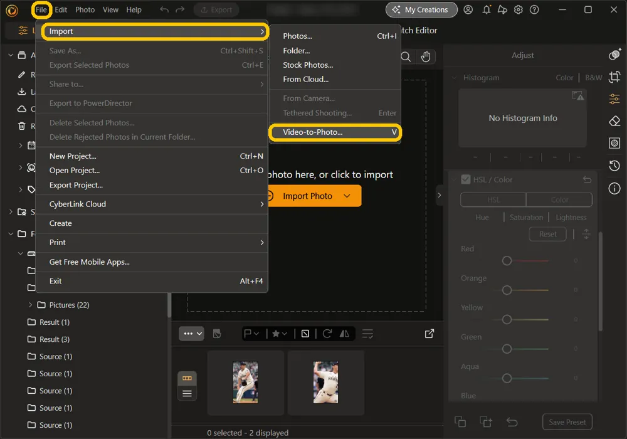Flip photo using the mirror icon
The height and width of the screenshot is (439, 627).
click(344, 334)
